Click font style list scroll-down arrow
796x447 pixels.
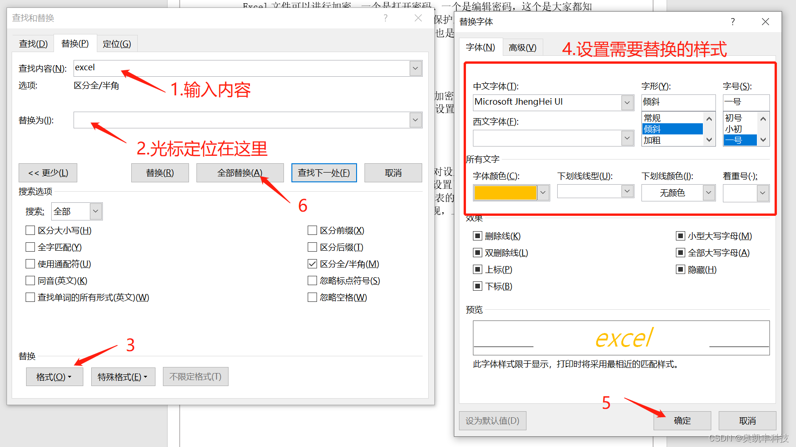709,140
